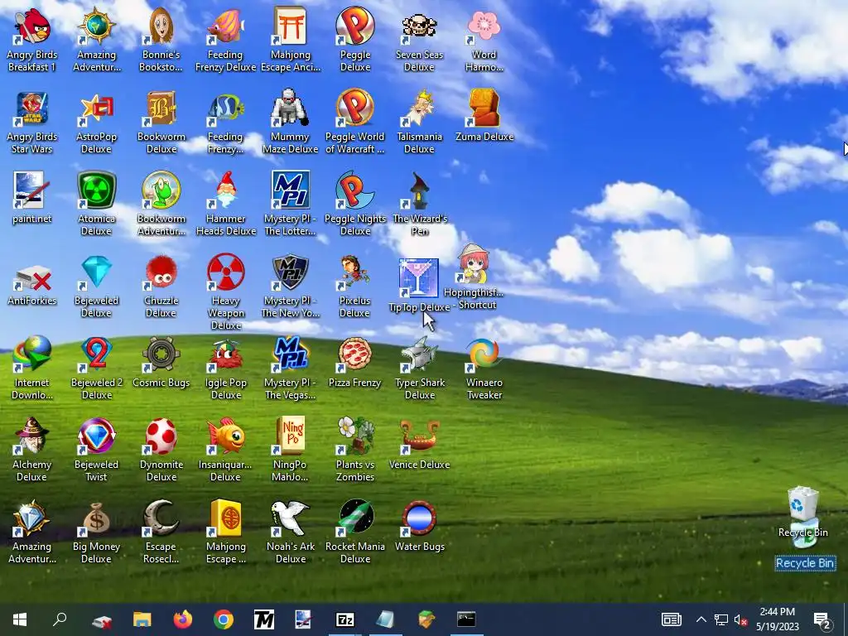Select The Wizard's Pen shortcut
848x636 pixels.
click(x=420, y=190)
